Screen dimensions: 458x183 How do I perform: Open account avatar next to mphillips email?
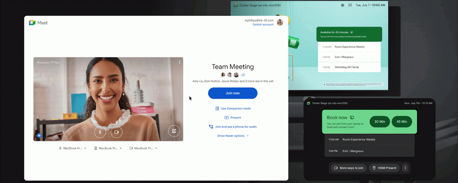[x=280, y=22]
